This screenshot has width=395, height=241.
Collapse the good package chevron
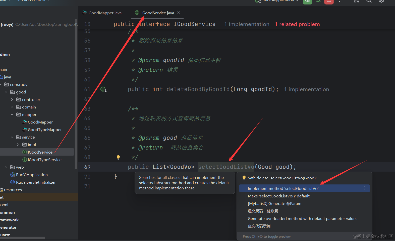[6, 92]
